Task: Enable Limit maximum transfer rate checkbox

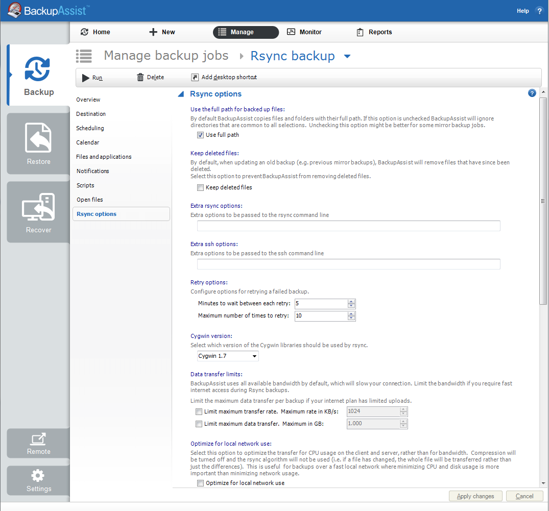Action: [x=199, y=411]
